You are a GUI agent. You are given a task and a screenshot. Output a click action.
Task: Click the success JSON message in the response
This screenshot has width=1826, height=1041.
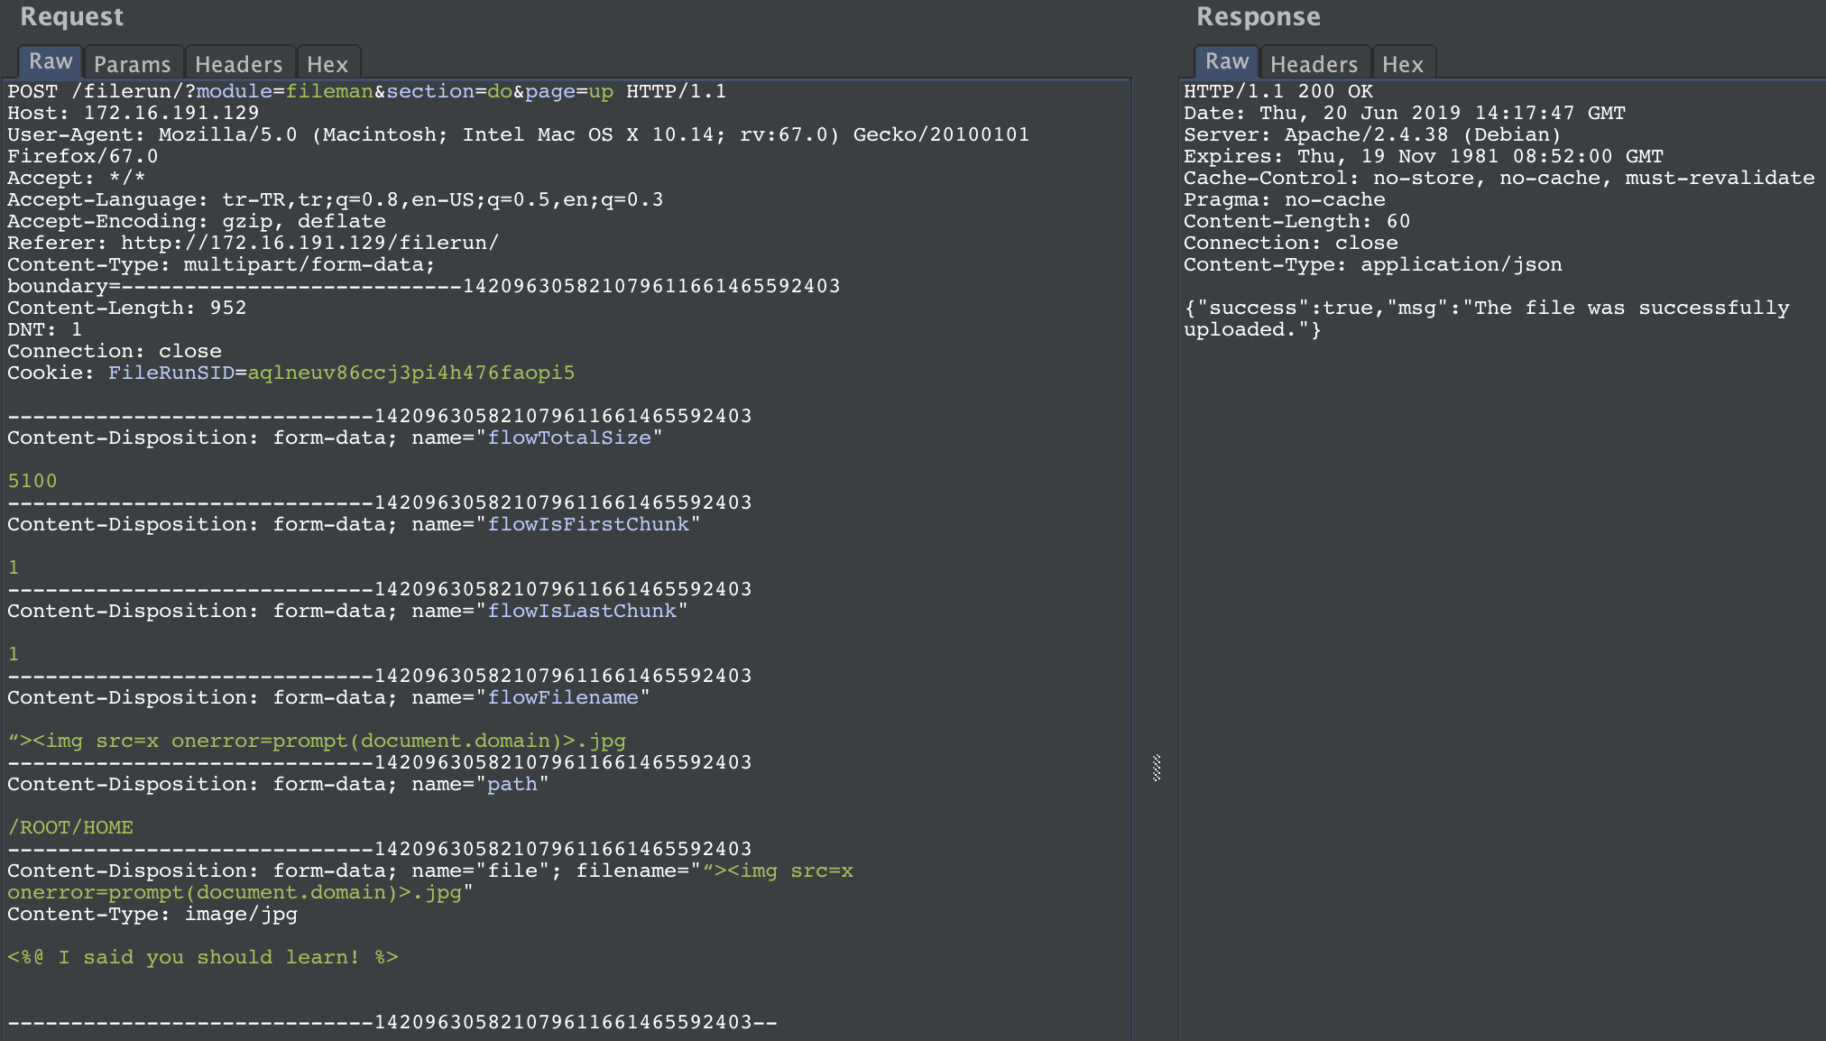point(1486,309)
